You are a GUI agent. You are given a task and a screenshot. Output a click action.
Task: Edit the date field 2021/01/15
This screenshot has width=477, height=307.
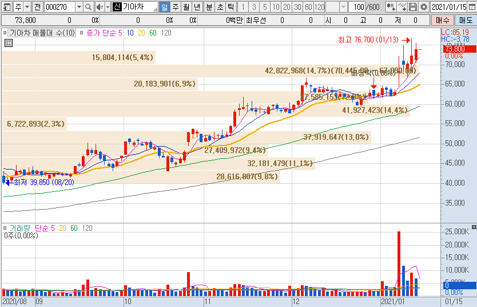[x=449, y=7]
